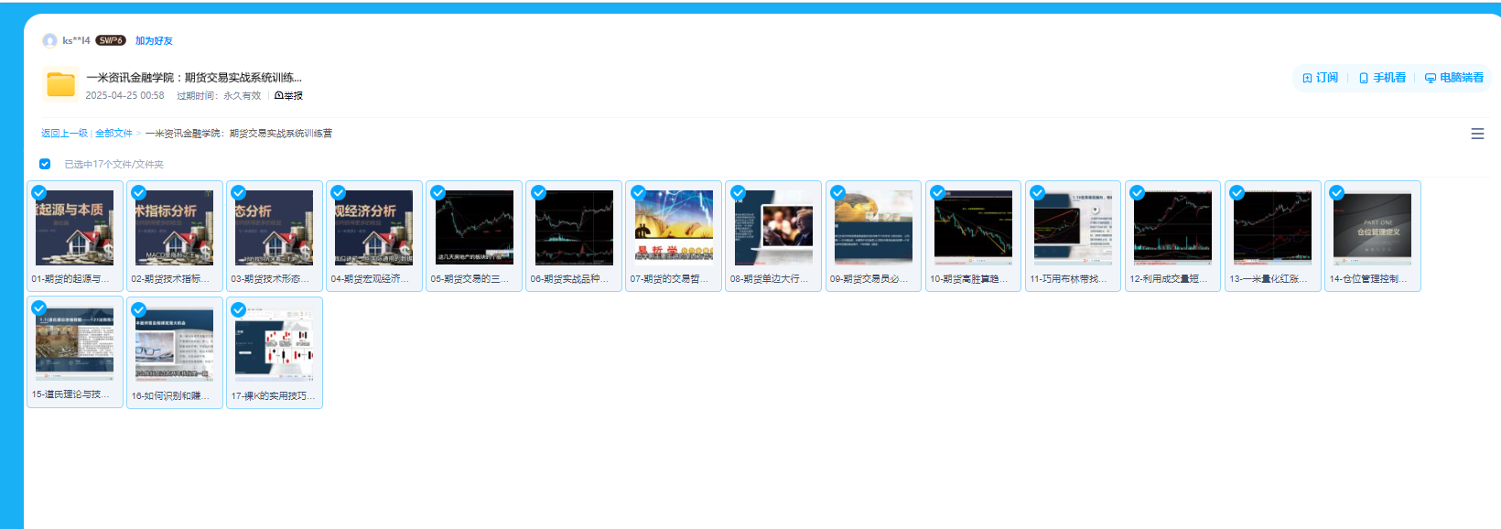Uncheck the 14-仓位管理控制 file
Image resolution: width=1501 pixels, height=529 pixels.
[x=1336, y=192]
